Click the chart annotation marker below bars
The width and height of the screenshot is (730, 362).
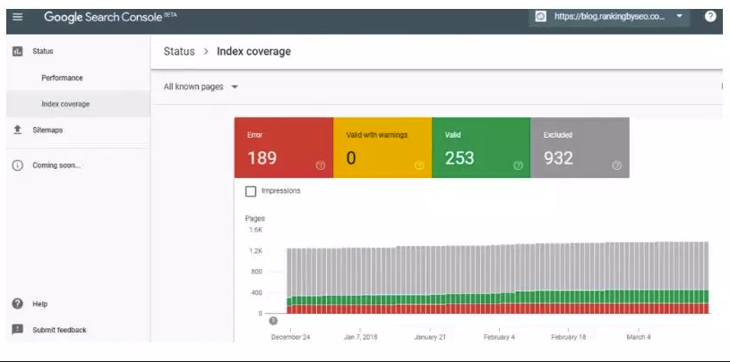pyautogui.click(x=273, y=321)
